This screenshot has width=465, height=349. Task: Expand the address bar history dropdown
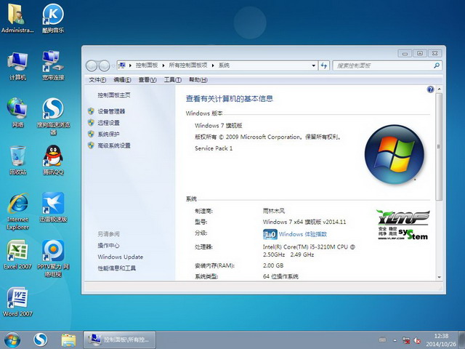tap(313, 65)
